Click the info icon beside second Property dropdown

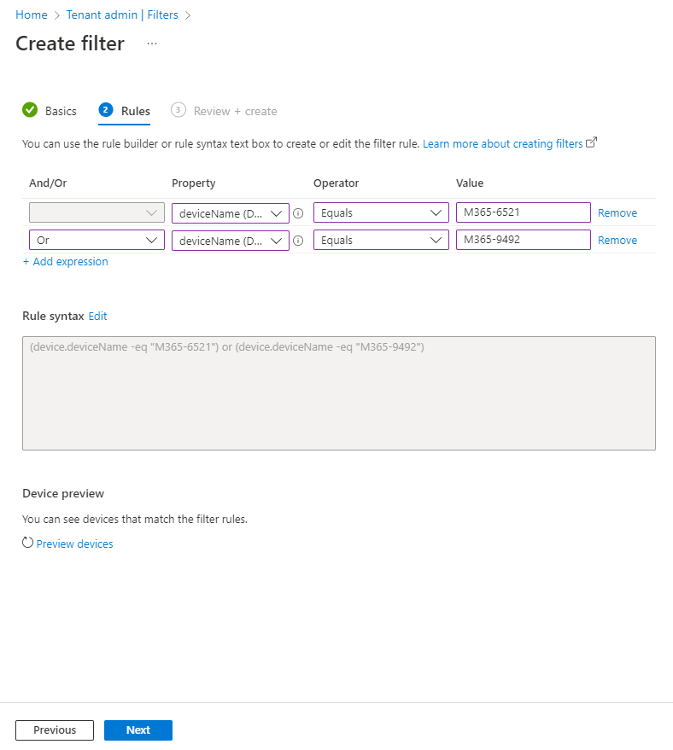[x=298, y=241]
